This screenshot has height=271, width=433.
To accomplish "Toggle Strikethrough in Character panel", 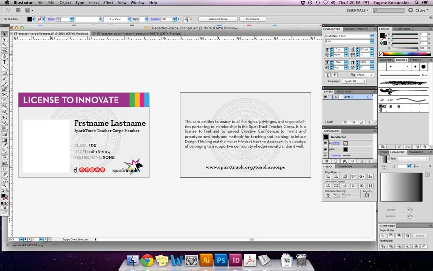I will [x=335, y=75].
